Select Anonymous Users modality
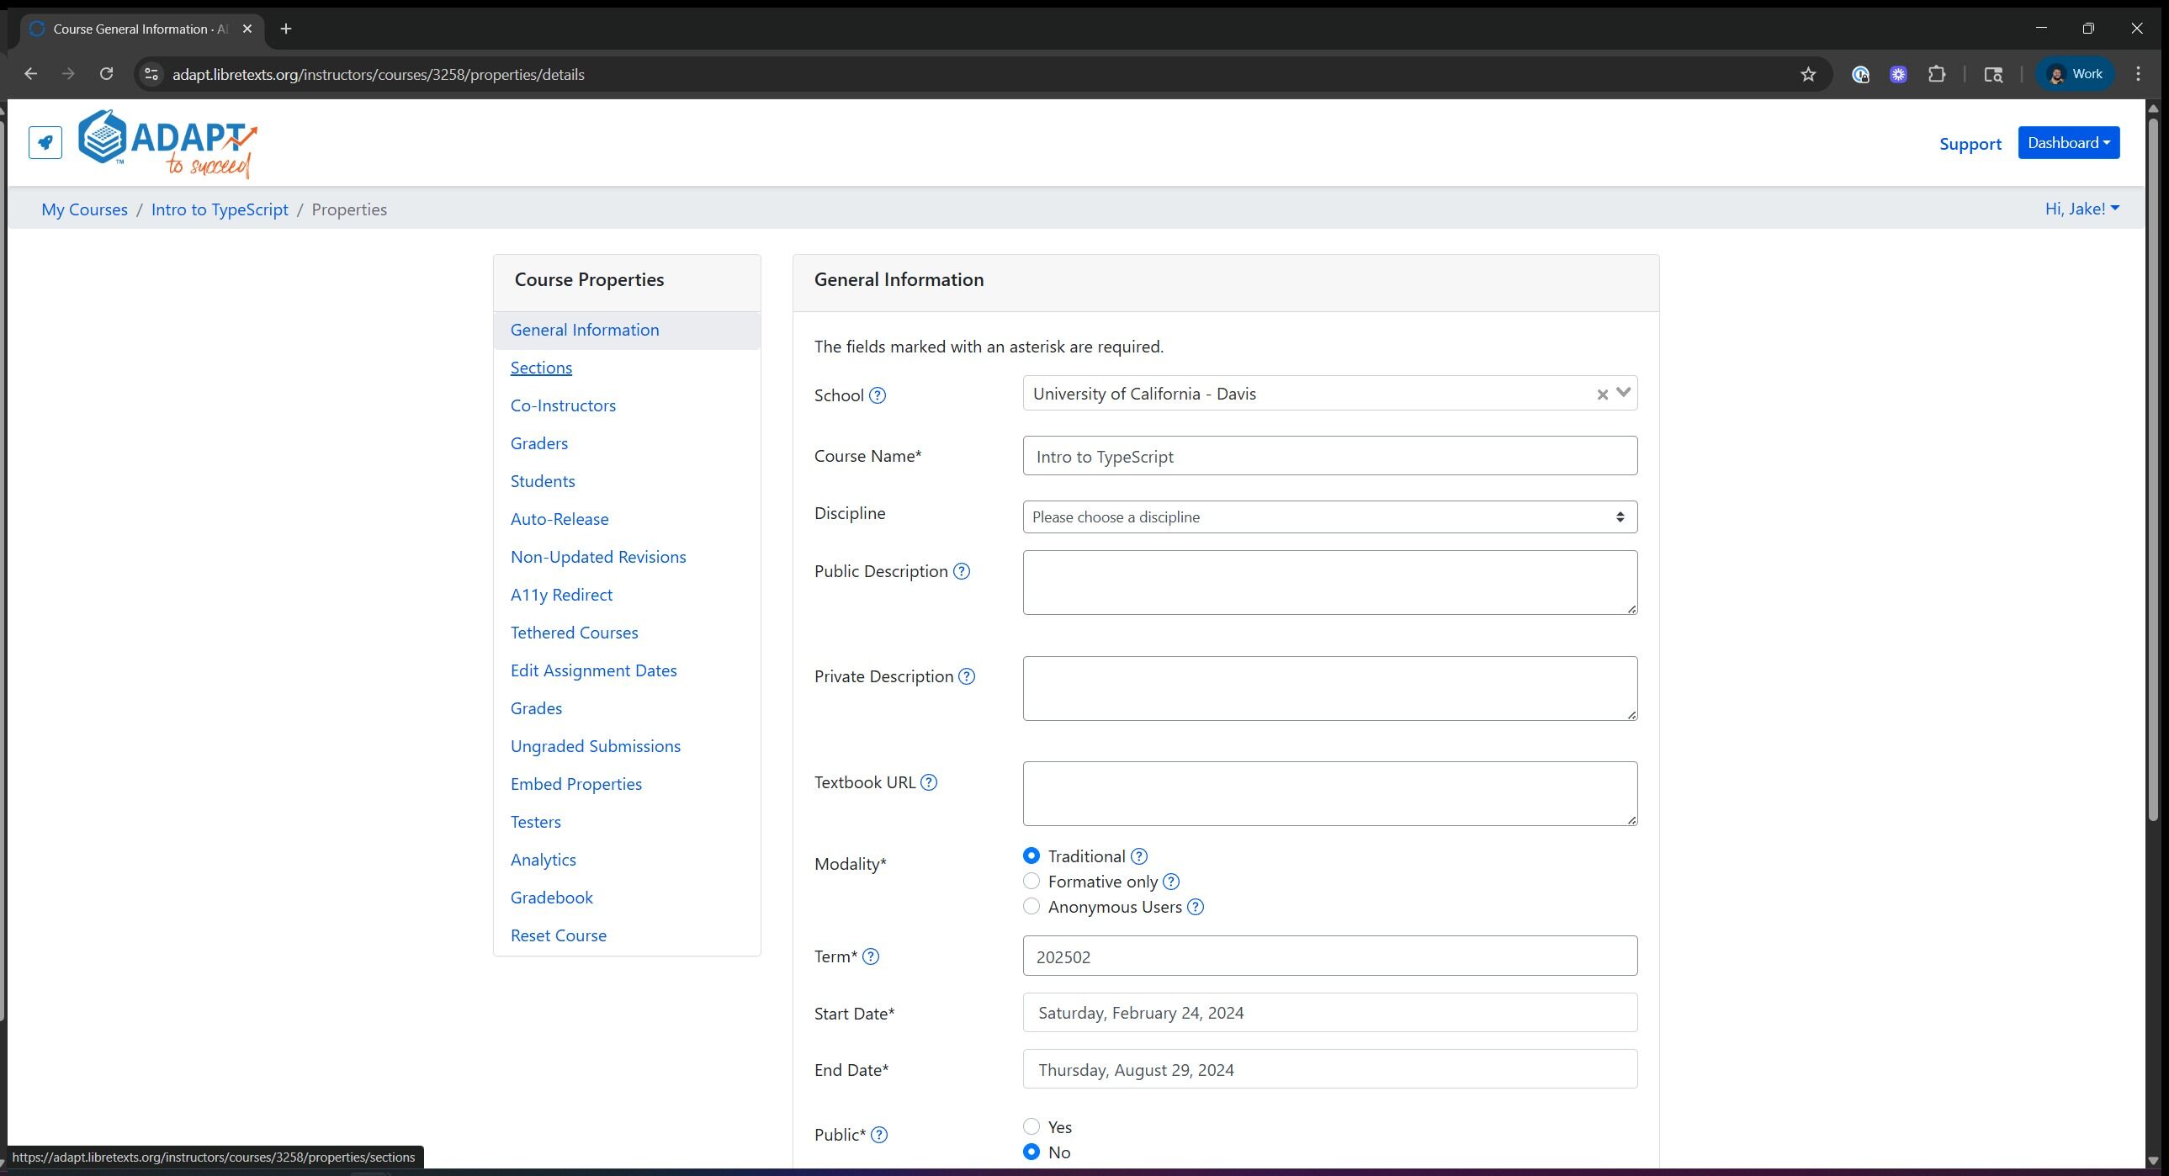Screen dimensions: 2169x1176 pos(1031,907)
